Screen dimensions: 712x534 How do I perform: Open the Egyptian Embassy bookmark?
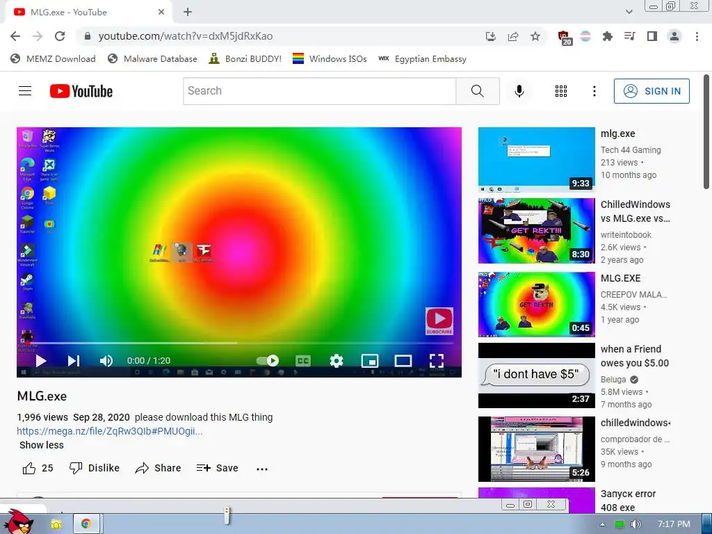[x=422, y=58]
